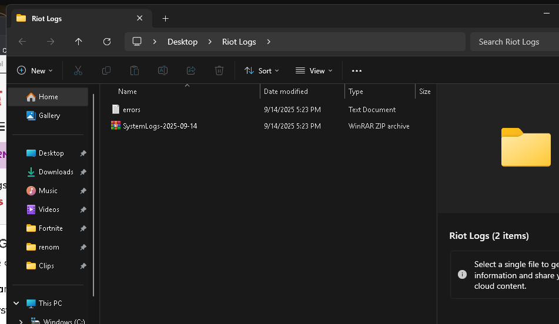Screen dimensions: 559x324
Task: Open the renom pinned folder
Action: pyautogui.click(x=48, y=247)
